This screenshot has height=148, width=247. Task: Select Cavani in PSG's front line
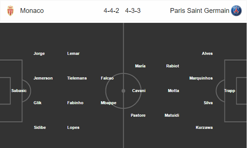[139, 91]
